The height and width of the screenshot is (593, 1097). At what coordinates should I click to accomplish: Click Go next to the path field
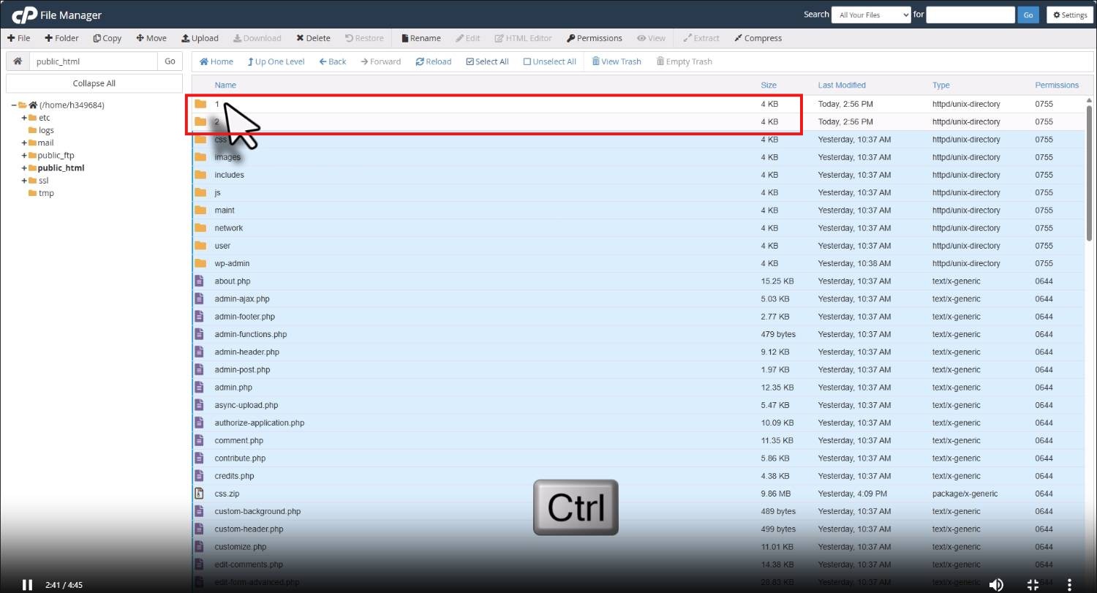coord(170,61)
